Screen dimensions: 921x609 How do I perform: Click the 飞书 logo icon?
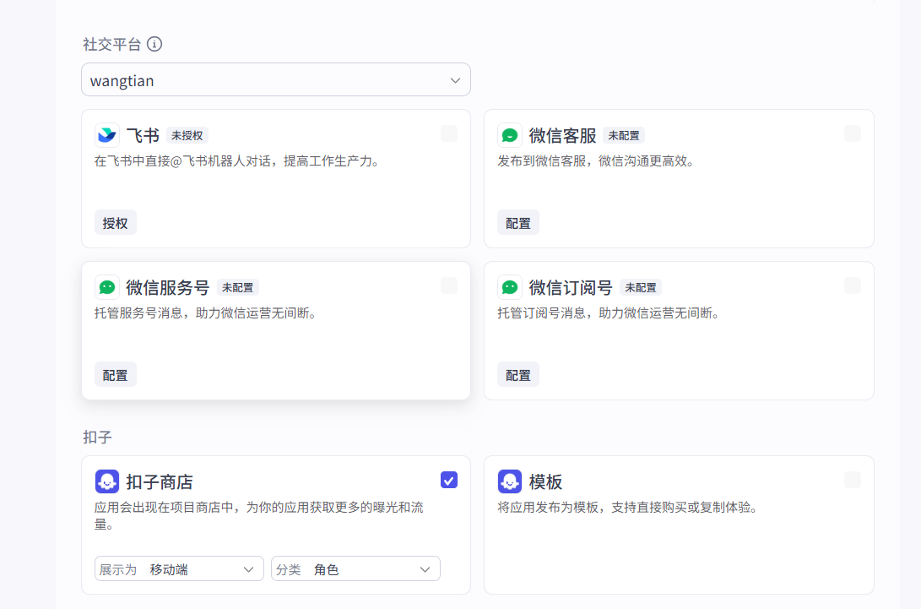(x=107, y=135)
